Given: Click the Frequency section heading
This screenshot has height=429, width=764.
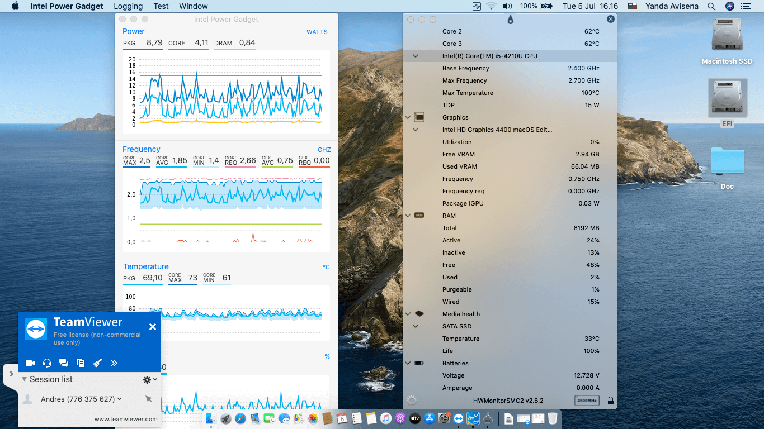Looking at the screenshot, I should [x=142, y=149].
